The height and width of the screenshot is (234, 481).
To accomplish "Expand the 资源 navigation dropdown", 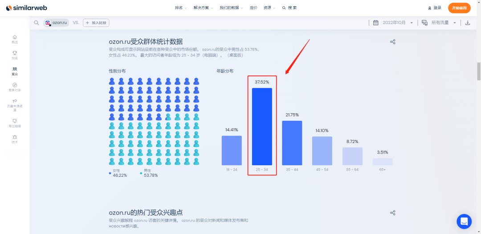I will (x=269, y=8).
